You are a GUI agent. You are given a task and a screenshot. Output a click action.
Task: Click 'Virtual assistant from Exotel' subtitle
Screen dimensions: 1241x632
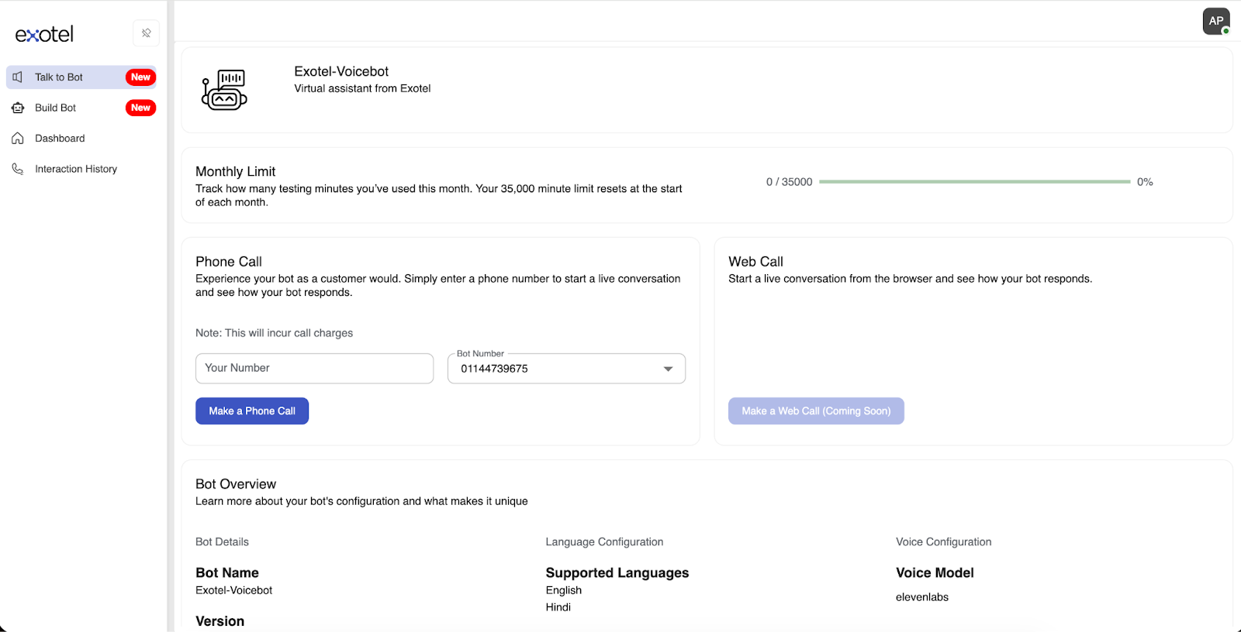coord(362,88)
